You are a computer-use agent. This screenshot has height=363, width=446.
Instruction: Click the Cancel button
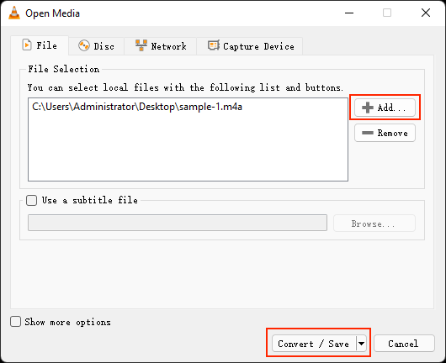(404, 344)
